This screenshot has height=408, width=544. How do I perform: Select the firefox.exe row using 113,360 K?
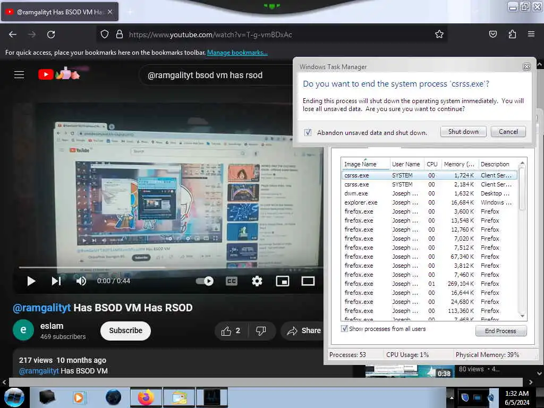click(429, 311)
